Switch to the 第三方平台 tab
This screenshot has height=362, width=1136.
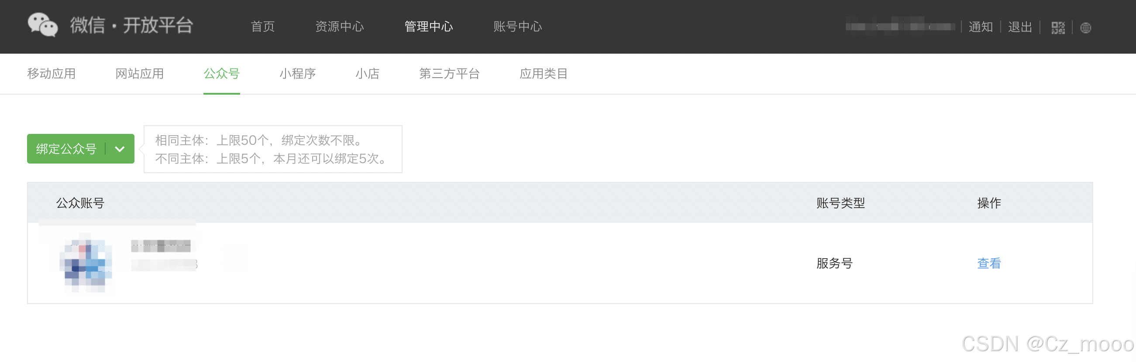(x=449, y=74)
